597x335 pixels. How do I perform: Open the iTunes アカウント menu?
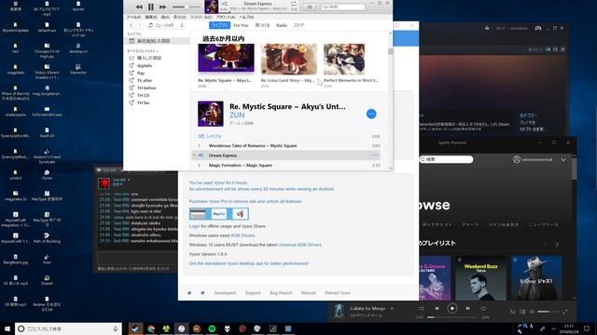226,17
